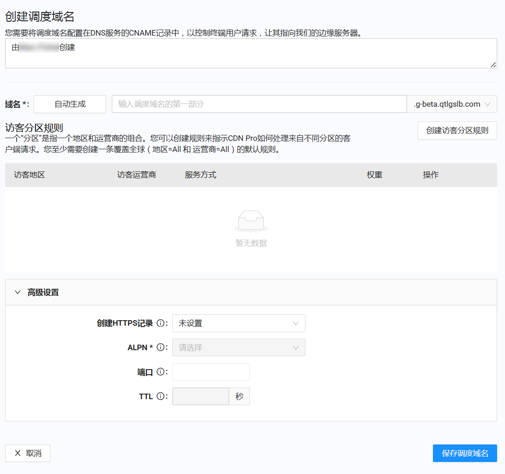Click the 取消 button
The image size is (505, 474).
28,453
